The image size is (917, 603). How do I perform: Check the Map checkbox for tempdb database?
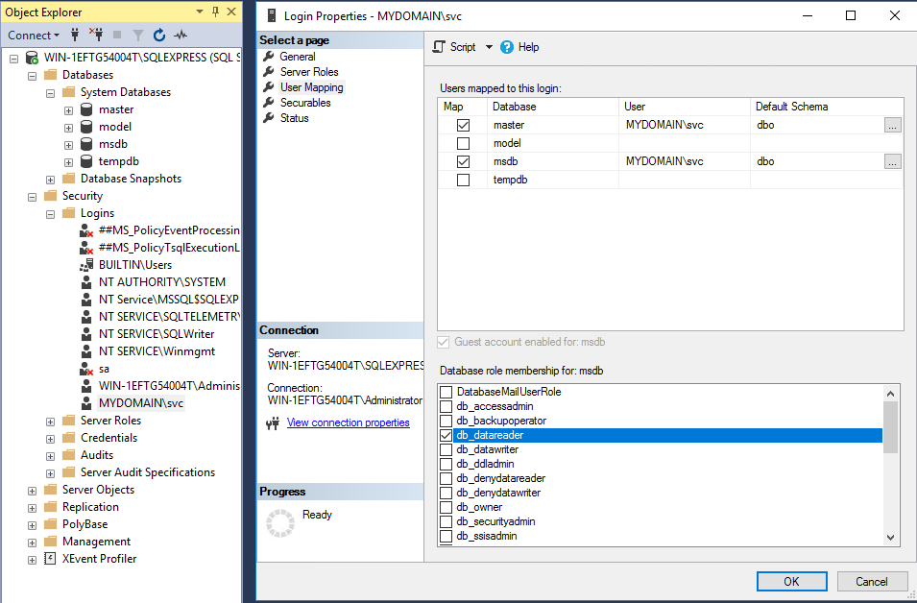coord(463,180)
